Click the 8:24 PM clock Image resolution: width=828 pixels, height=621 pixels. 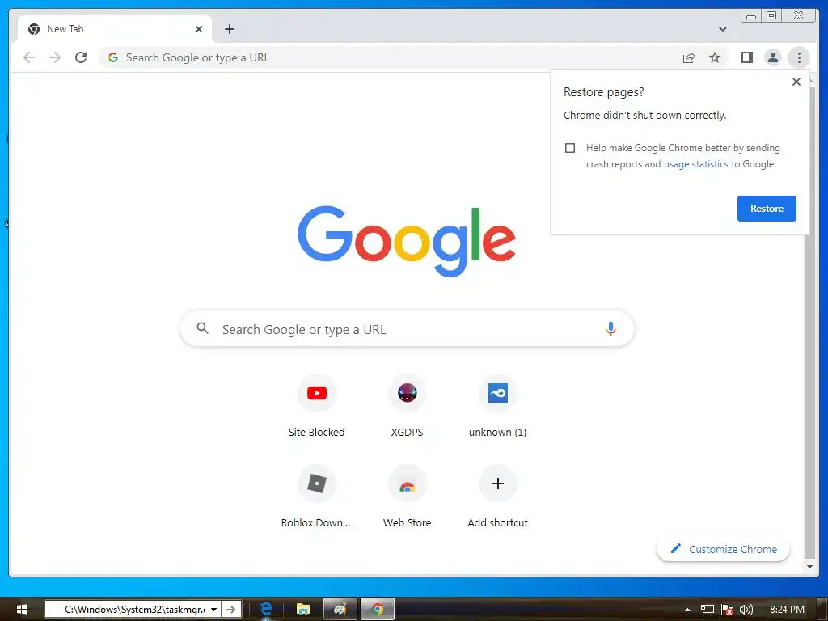787,610
